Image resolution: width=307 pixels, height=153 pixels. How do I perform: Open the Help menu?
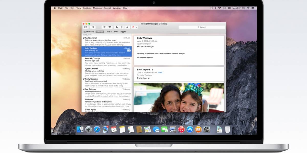click(x=125, y=8)
